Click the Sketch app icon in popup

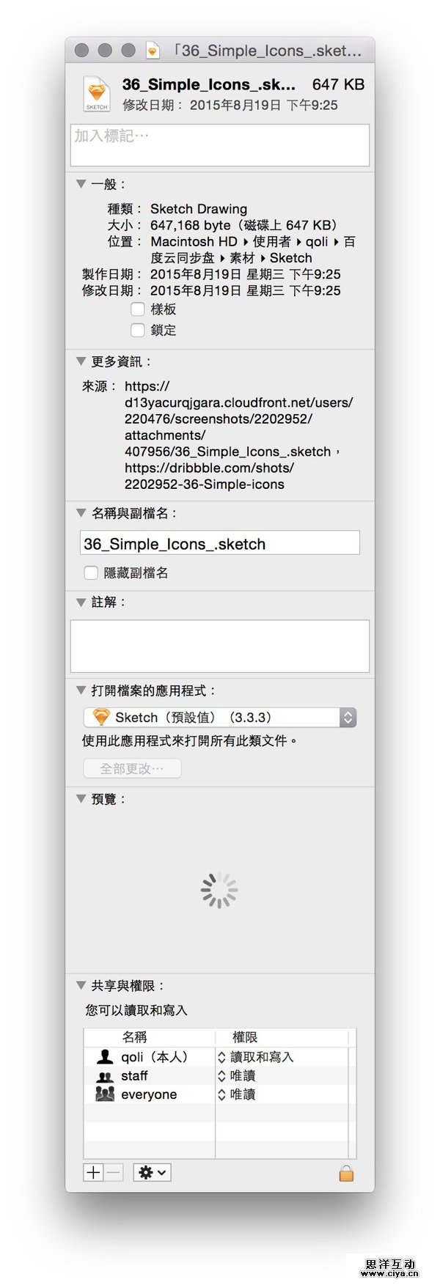(101, 718)
